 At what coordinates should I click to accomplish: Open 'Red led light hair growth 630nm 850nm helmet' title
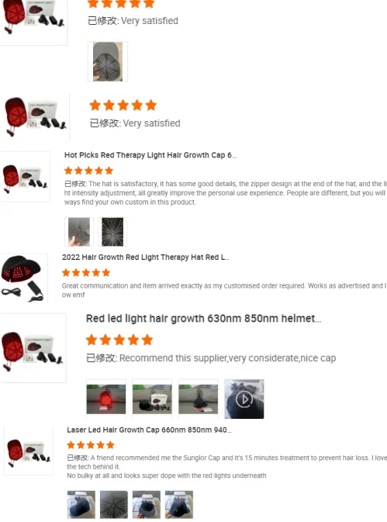203,319
